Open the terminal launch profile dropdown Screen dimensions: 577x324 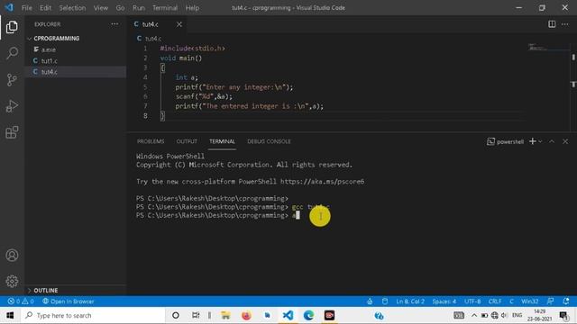point(540,141)
